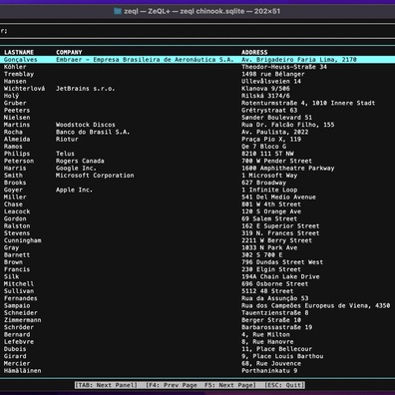Image resolution: width=395 pixels, height=395 pixels.
Task: Click the Banco do Brasil S.A. cell
Action: click(x=93, y=132)
